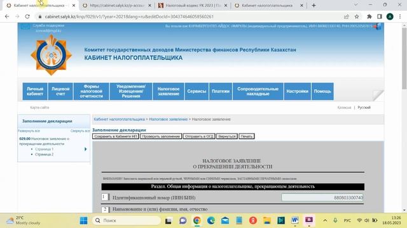Open the Лицевой счет menu
Viewport: 407px width, 228px height.
(60, 91)
